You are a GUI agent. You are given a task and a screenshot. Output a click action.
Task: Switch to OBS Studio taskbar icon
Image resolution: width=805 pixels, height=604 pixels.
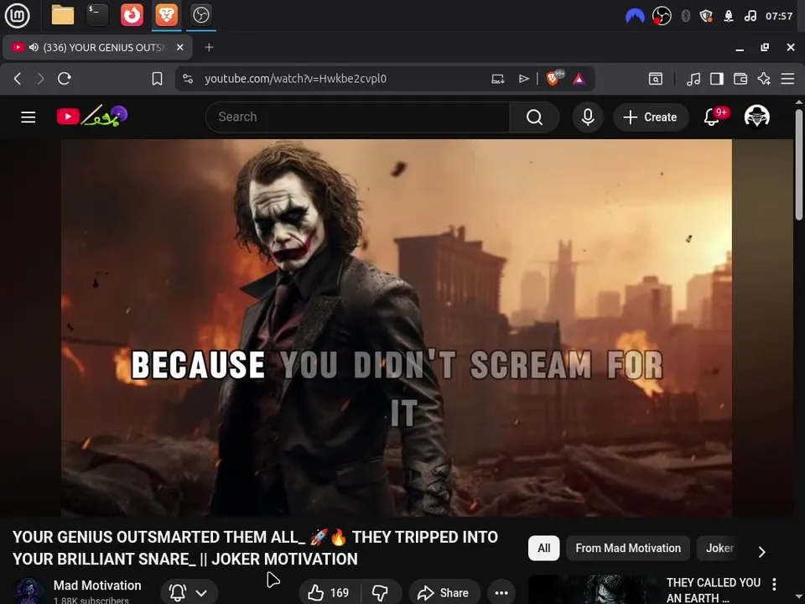(x=200, y=15)
